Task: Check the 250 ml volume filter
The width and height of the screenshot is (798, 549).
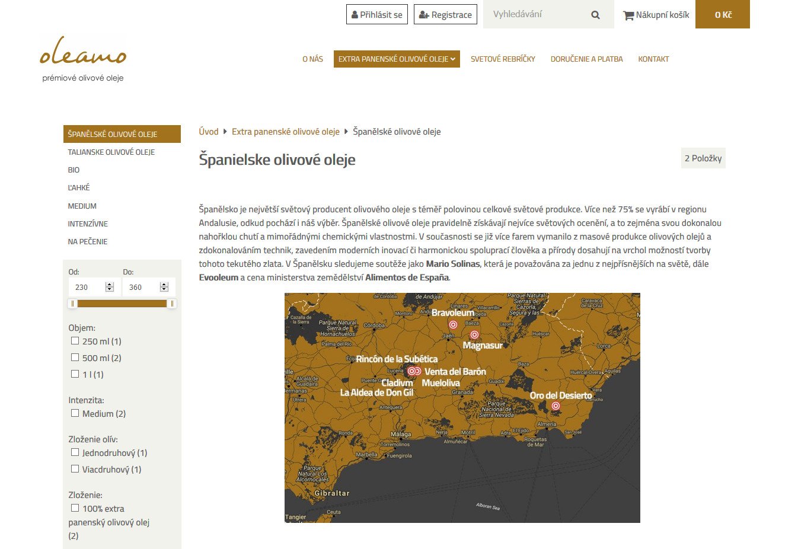Action: click(x=75, y=341)
